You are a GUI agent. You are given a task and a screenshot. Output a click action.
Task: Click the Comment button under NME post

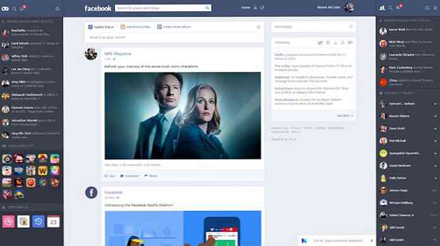point(130,176)
